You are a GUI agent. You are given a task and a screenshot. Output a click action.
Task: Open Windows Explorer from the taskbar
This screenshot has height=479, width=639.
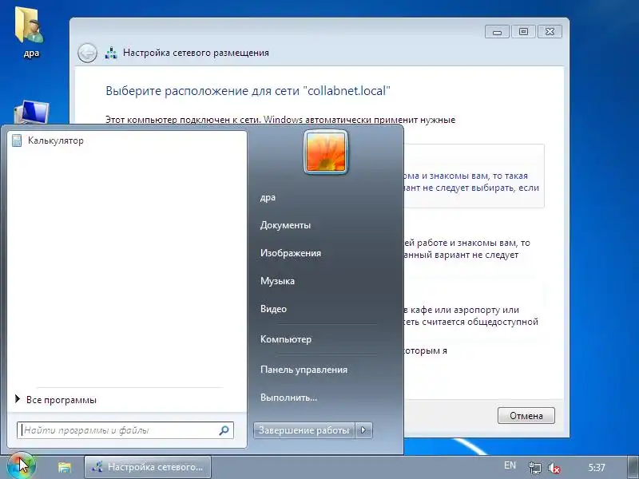(64, 467)
